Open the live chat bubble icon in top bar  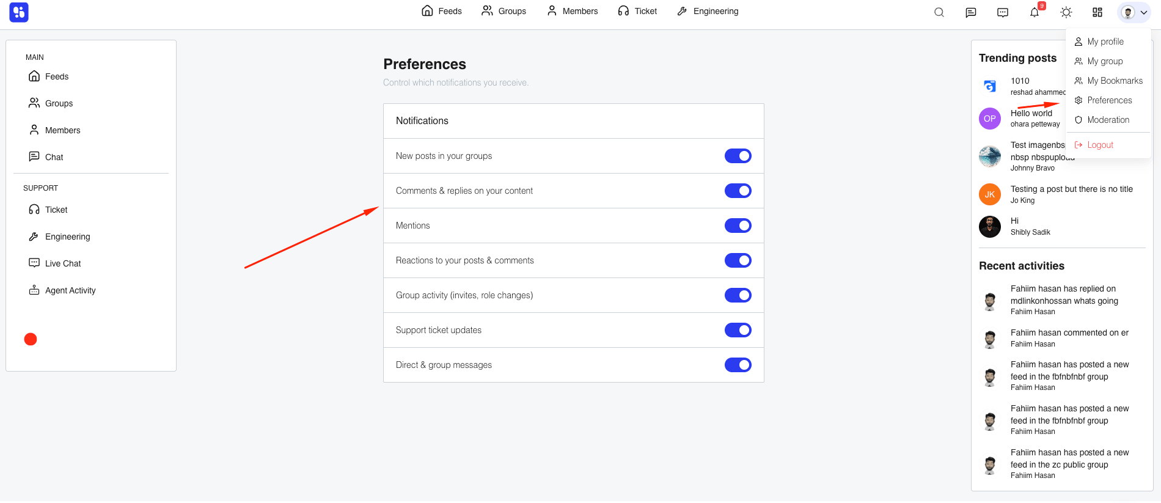1003,12
